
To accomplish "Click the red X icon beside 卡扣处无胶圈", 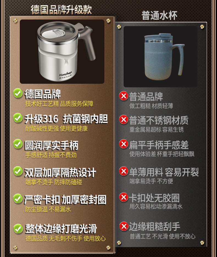I will coord(124,197).
